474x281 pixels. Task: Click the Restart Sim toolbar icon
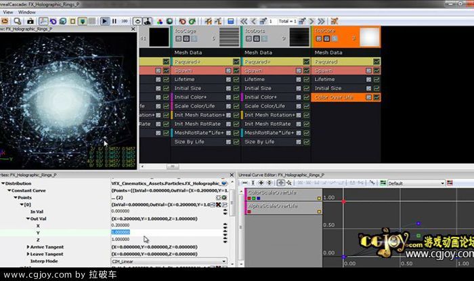[5, 21]
